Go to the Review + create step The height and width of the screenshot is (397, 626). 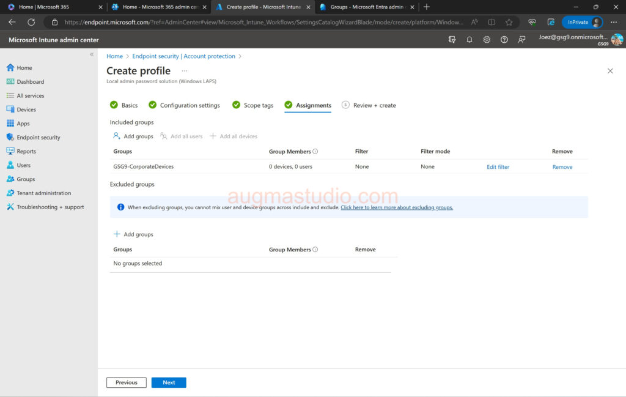(374, 105)
